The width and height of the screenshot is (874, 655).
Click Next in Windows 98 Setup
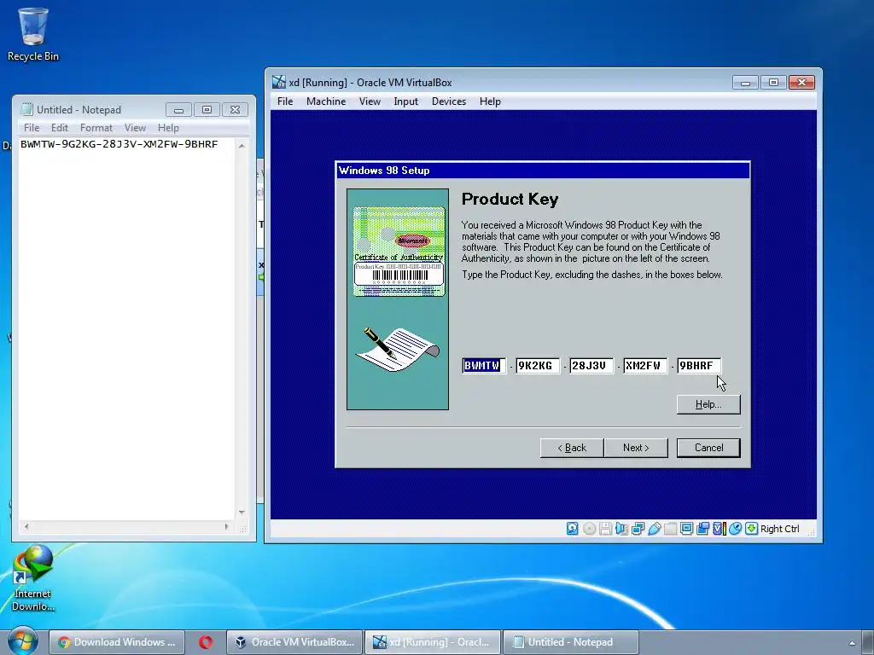click(x=636, y=448)
